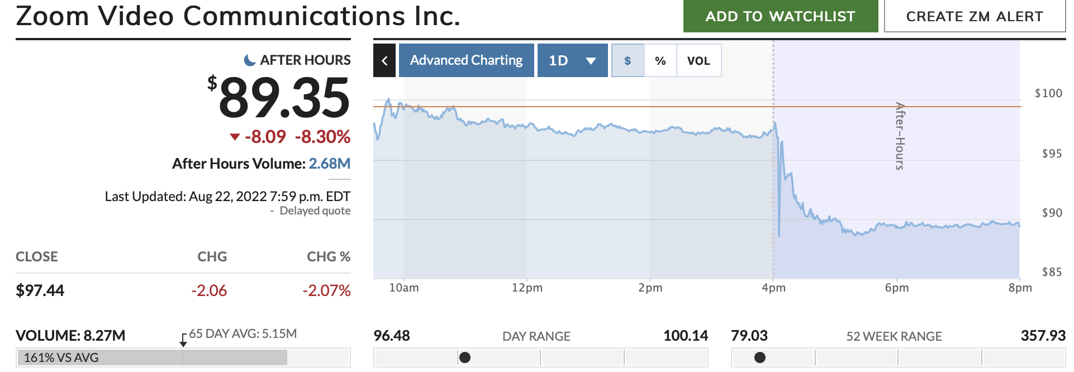Switch chart to dollar price view
Viewport: 1074px width, 372px height.
point(628,60)
